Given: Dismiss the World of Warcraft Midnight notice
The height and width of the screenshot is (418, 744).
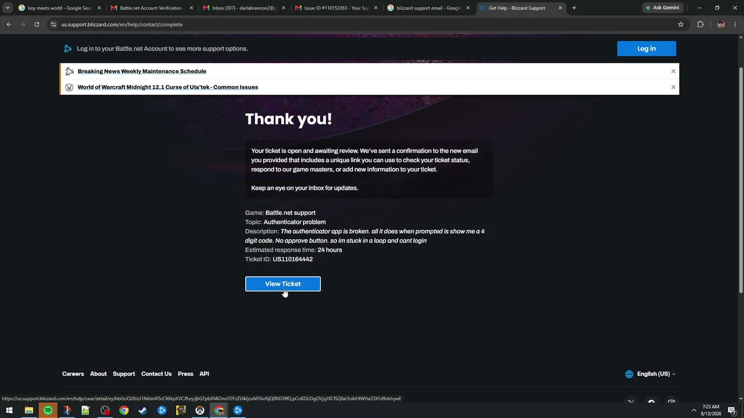Looking at the screenshot, I should [673, 87].
